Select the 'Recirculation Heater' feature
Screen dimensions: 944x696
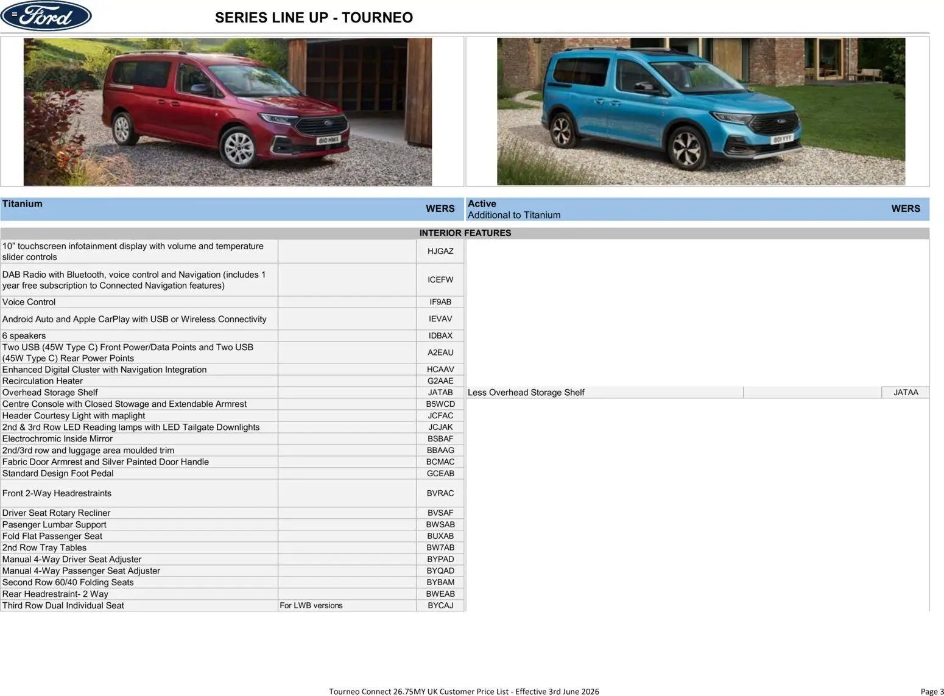pyautogui.click(x=42, y=381)
